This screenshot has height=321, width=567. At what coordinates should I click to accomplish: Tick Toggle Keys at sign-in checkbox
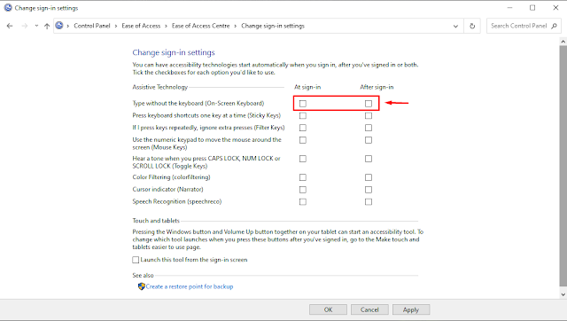303,159
